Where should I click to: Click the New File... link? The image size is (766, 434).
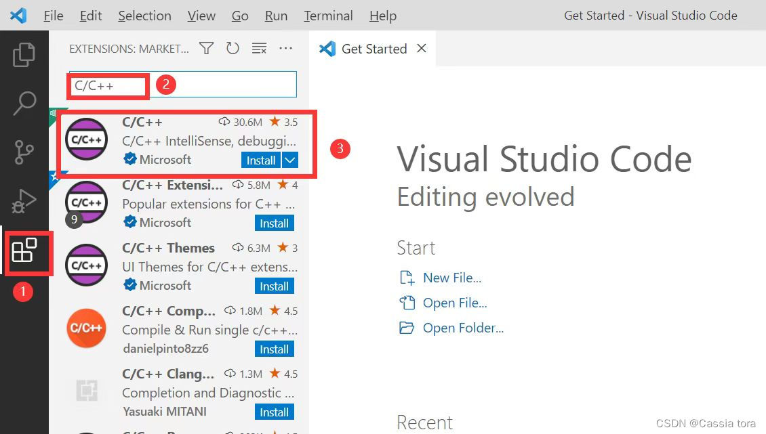(452, 278)
